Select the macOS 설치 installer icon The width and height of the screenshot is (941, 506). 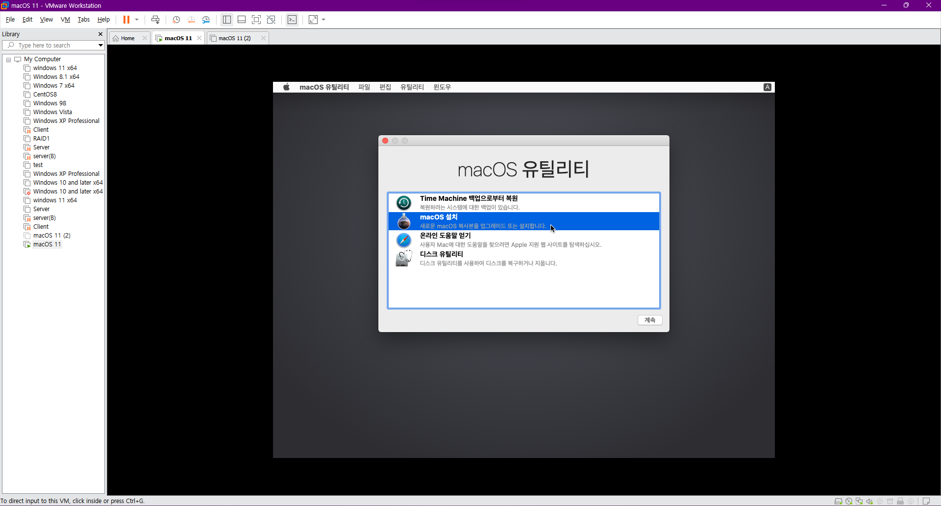point(404,221)
